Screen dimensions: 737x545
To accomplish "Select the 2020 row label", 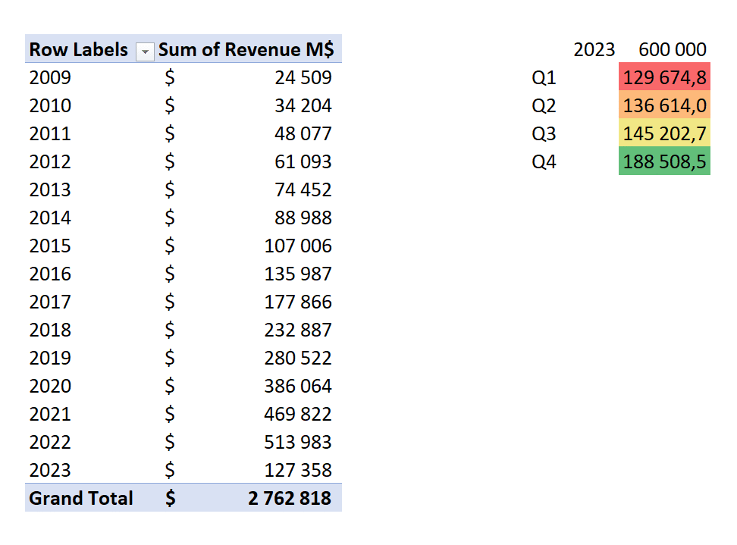I will click(50, 386).
